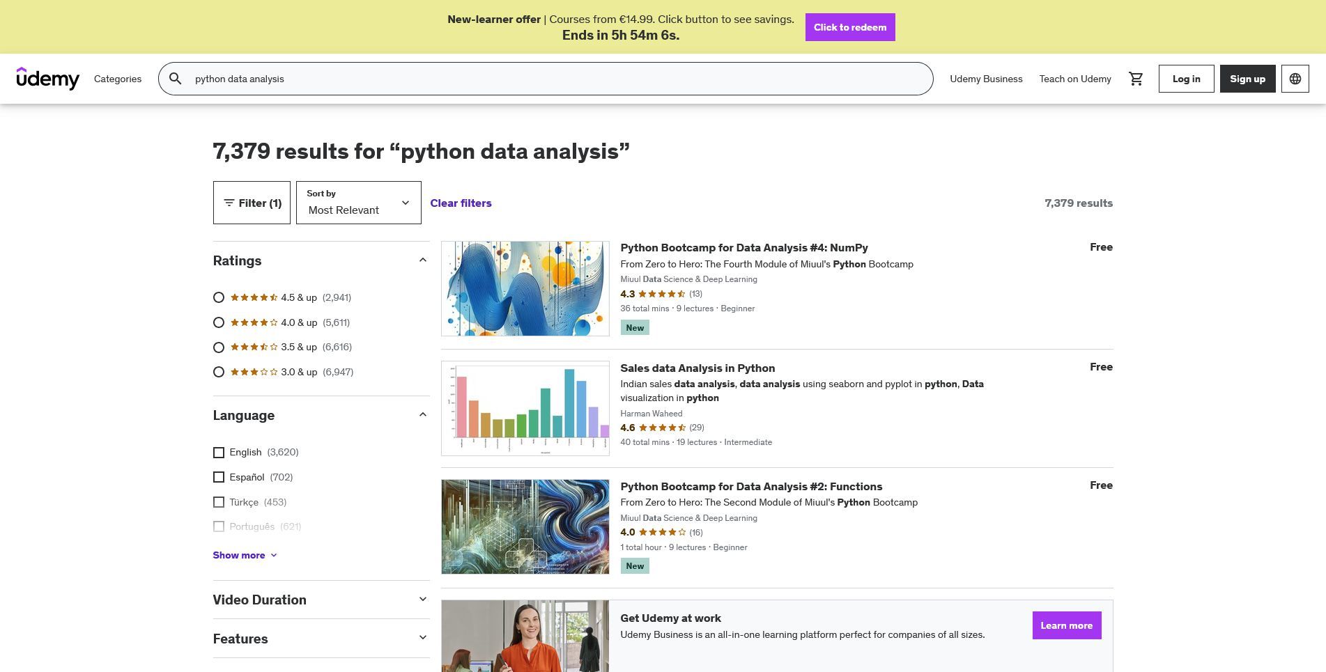Open the Categories menu

pyautogui.click(x=118, y=79)
